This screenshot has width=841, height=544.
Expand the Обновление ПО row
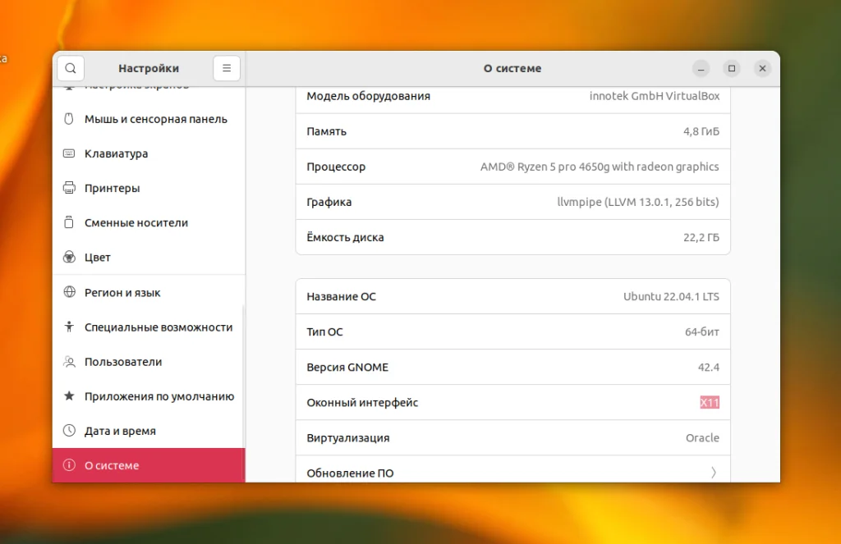[512, 472]
